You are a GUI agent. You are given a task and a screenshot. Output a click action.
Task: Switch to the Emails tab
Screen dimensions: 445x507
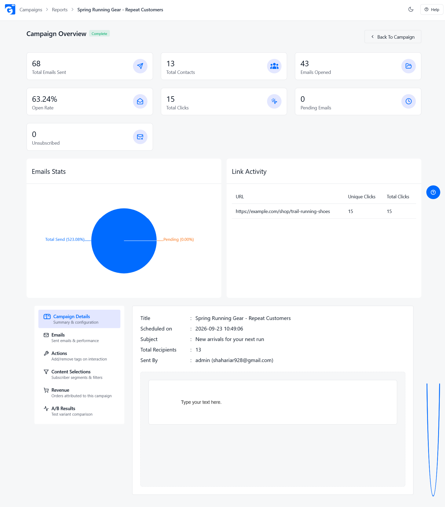(79, 337)
